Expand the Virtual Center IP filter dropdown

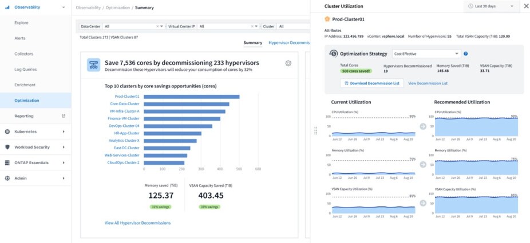coord(256,26)
